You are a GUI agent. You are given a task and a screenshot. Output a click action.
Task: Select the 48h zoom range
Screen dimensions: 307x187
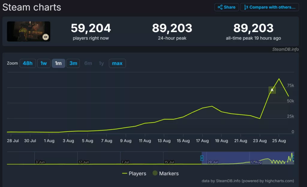pos(28,63)
